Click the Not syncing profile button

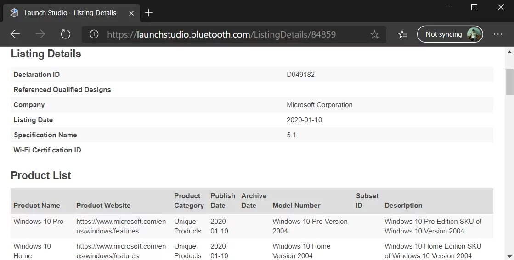(450, 34)
